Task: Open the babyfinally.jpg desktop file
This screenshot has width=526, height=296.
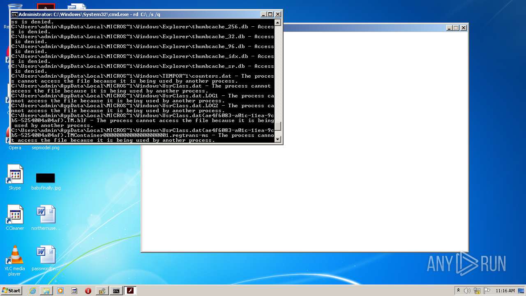Action: (46, 181)
